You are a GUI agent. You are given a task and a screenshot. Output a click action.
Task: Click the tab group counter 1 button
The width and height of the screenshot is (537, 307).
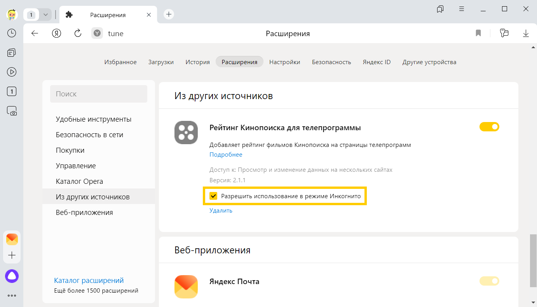pyautogui.click(x=32, y=15)
